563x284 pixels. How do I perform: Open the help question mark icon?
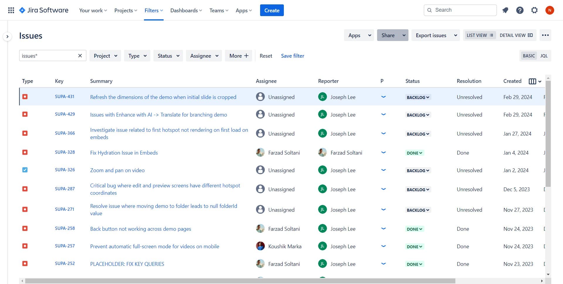coord(520,10)
